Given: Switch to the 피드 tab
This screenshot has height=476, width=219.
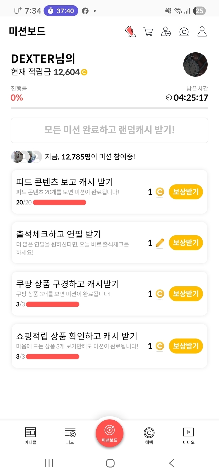Looking at the screenshot, I should pyautogui.click(x=70, y=435).
